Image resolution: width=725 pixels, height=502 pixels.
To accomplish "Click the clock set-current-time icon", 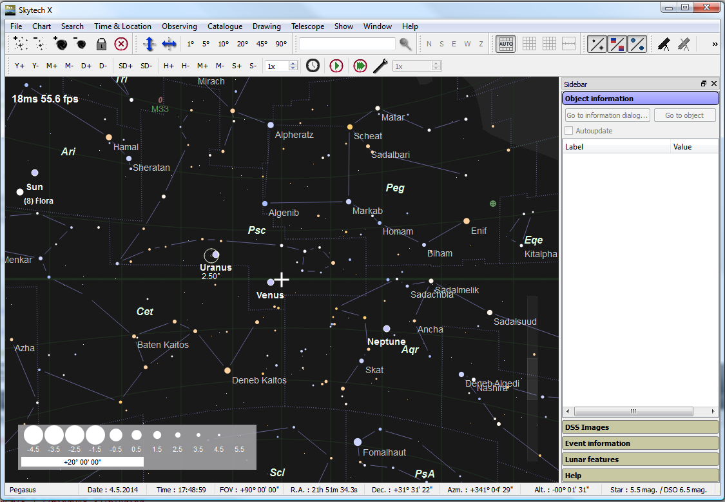I will tap(313, 66).
